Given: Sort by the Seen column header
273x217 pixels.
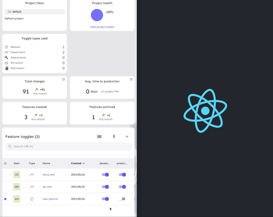Looking at the screenshot, I should pyautogui.click(x=17, y=163).
